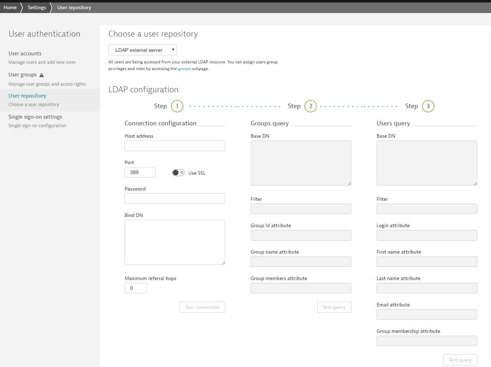
Task: Click the 'Bind DN' label
Action: 134,215
